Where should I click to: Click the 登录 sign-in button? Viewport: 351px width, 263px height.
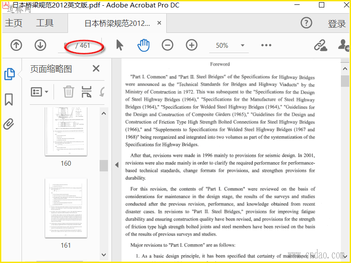[x=337, y=24]
